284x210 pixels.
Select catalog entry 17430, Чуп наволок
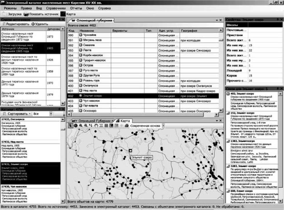pyautogui.click(x=30, y=194)
